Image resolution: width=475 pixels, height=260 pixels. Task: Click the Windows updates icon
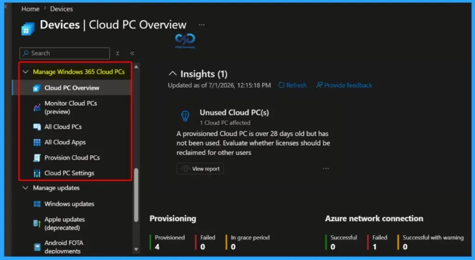coord(37,204)
